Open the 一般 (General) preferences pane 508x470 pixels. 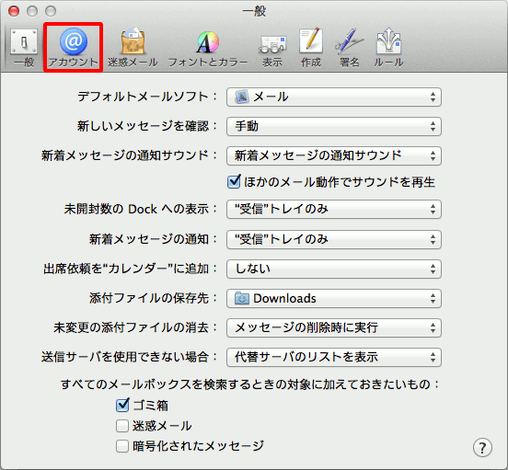(24, 47)
